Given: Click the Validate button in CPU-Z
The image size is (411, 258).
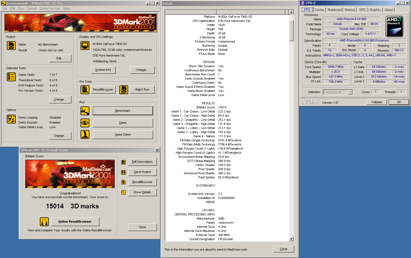Looking at the screenshot, I should (377, 102).
